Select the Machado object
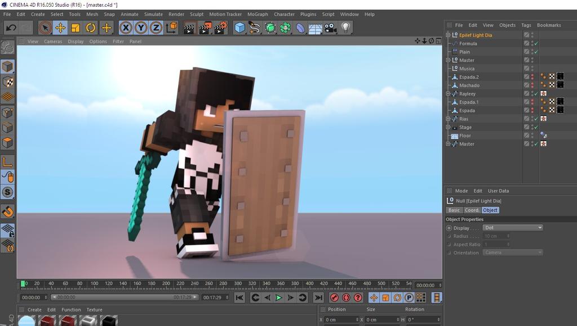This screenshot has height=326, width=577. pos(469,85)
